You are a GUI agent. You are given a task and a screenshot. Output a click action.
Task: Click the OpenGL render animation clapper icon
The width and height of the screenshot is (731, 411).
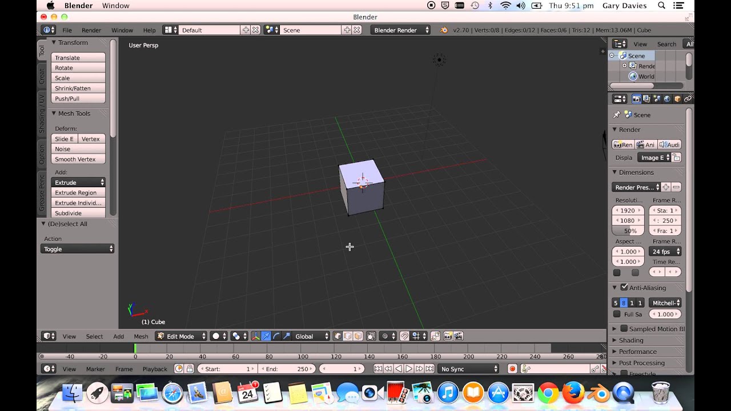point(458,336)
